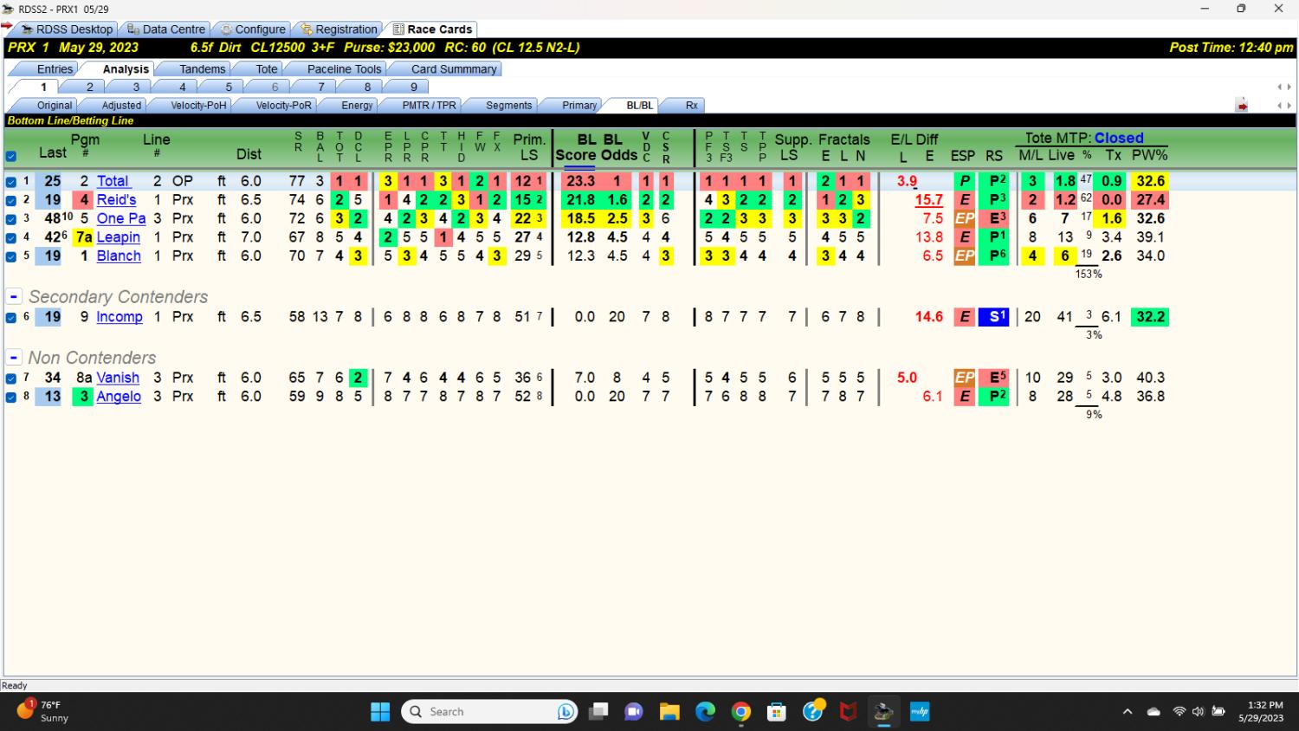The image size is (1299, 731).
Task: Click the RDSS app icon in taskbar
Action: click(x=883, y=712)
